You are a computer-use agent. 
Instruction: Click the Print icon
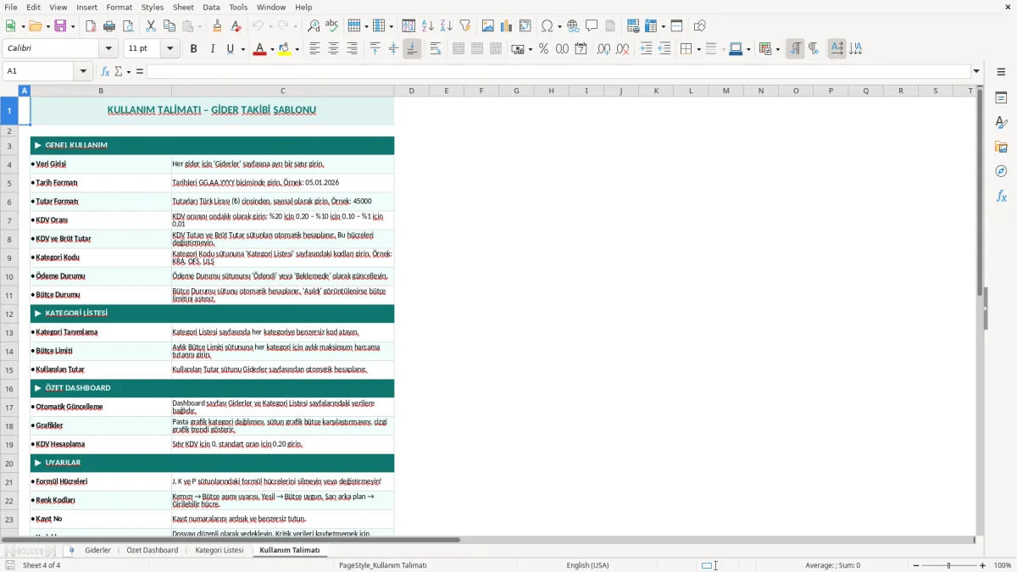point(108,26)
